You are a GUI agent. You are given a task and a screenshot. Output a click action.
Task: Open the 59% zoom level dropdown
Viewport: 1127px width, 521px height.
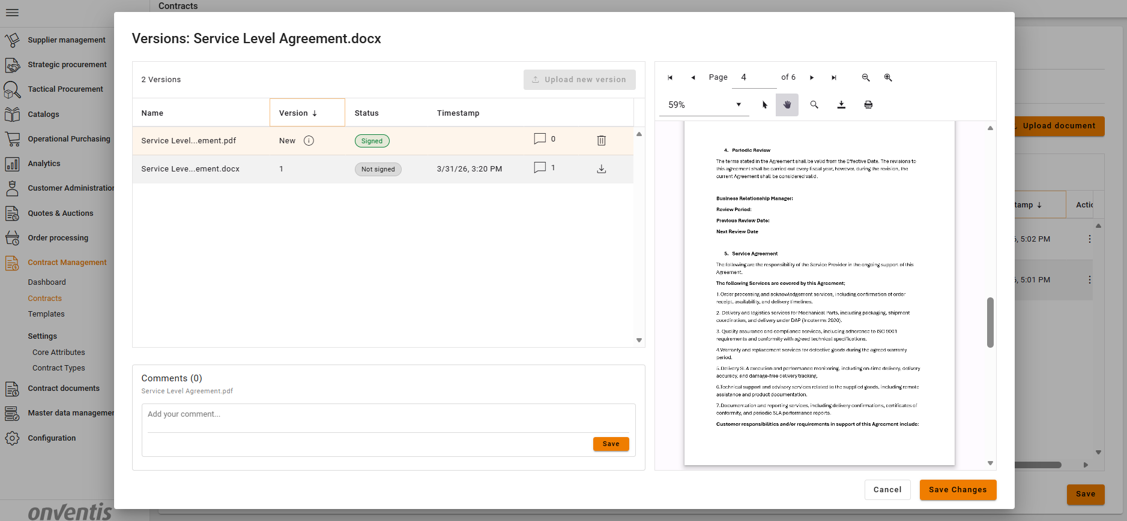point(738,104)
